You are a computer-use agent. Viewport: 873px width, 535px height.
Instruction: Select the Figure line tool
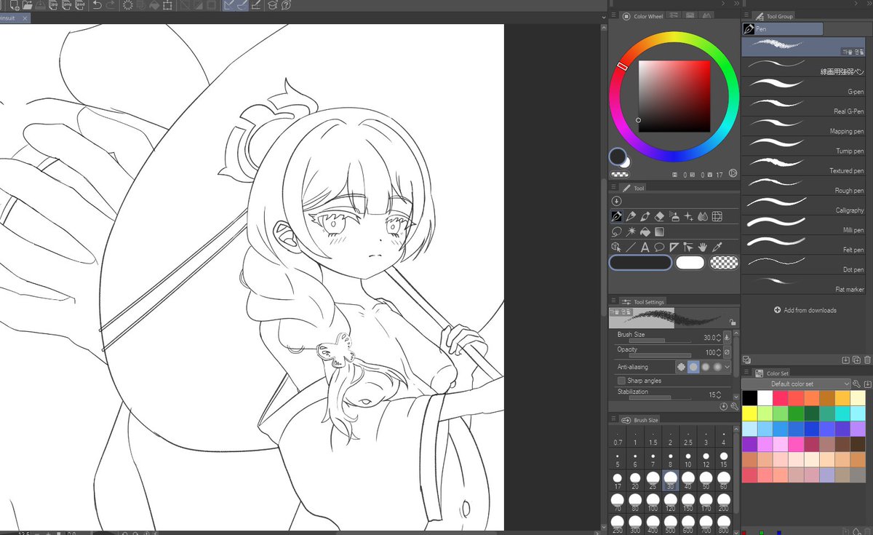631,247
